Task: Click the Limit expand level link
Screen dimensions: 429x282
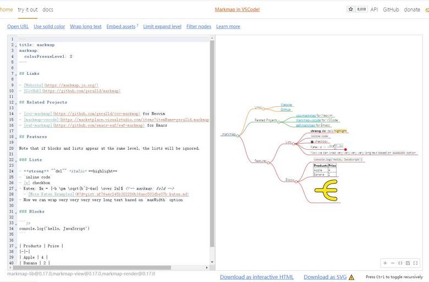Action: pyautogui.click(x=162, y=26)
